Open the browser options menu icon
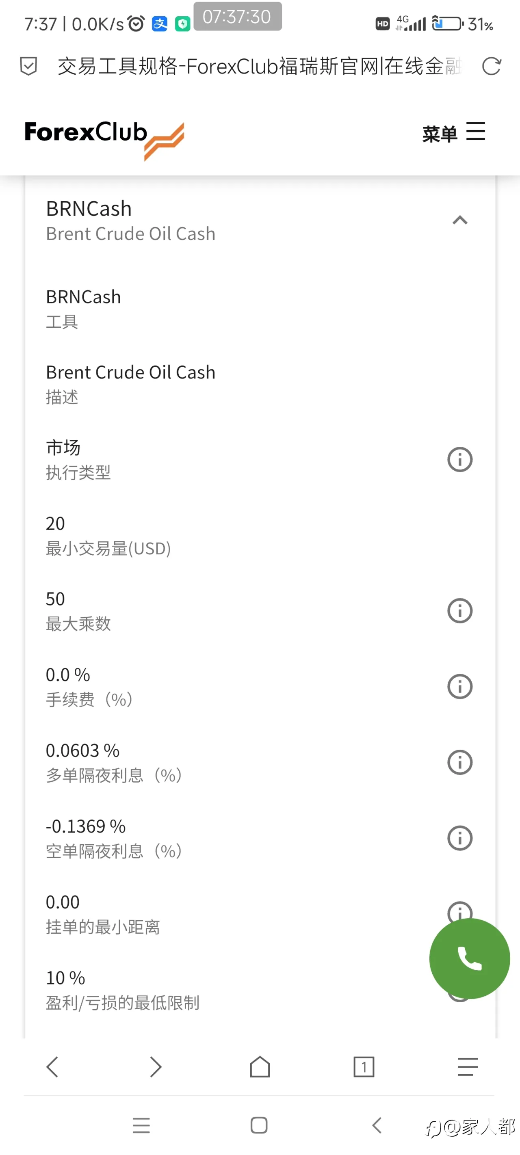 (x=468, y=1067)
